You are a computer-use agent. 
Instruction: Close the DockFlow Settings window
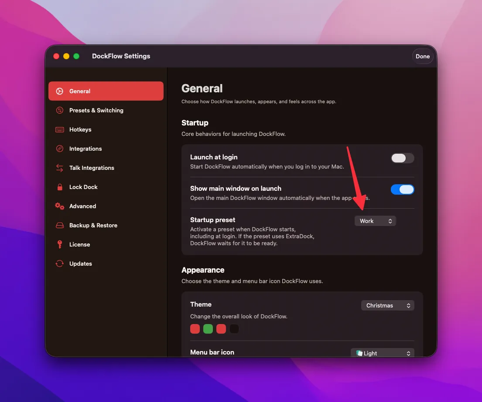[56, 56]
